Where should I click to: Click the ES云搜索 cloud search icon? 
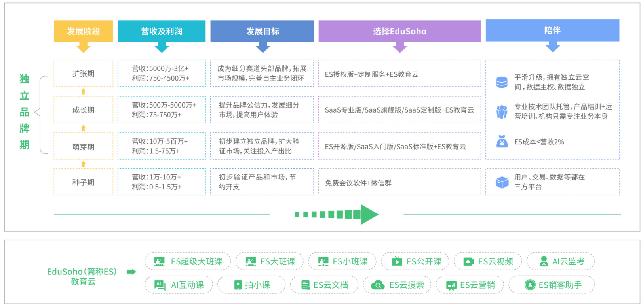[x=378, y=285]
